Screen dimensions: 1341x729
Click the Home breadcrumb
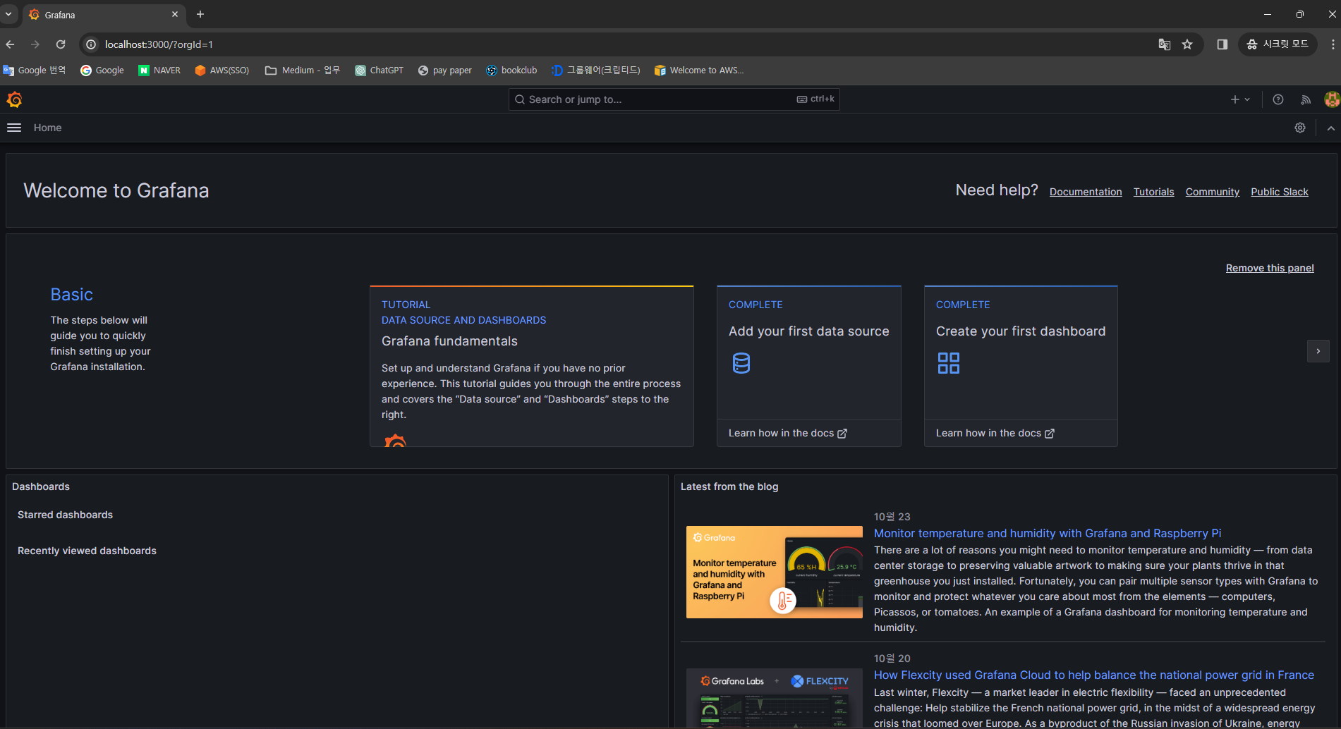point(47,128)
